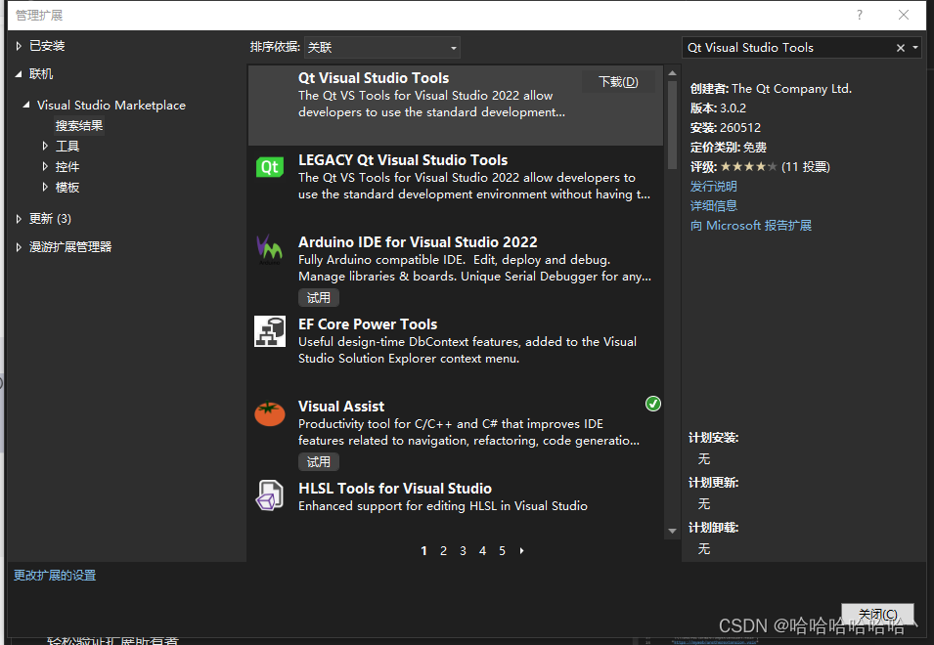Click 控件 label in the tree
Image resolution: width=934 pixels, height=645 pixels.
tap(67, 167)
